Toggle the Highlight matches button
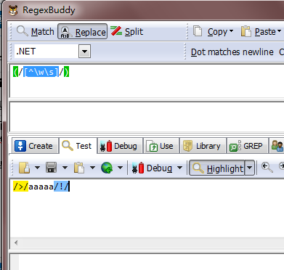The image size is (284, 270). pyautogui.click(x=217, y=168)
